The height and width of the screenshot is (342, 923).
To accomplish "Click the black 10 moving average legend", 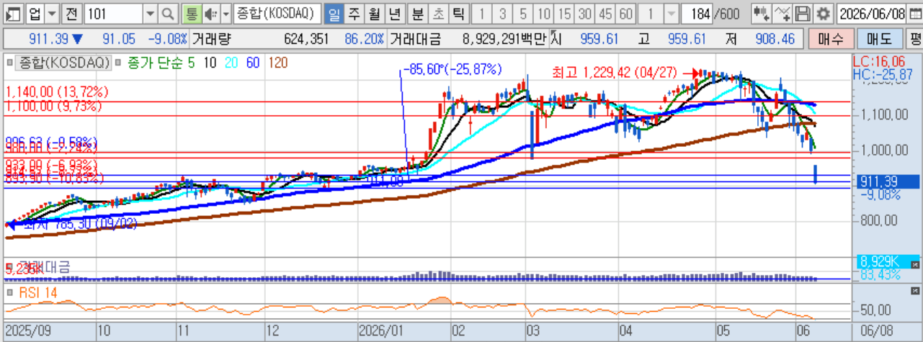I will point(210,63).
